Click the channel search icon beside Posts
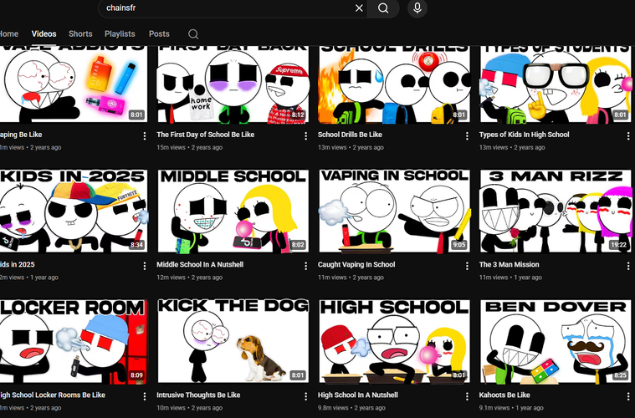Viewport: 635px width, 418px height. click(193, 34)
